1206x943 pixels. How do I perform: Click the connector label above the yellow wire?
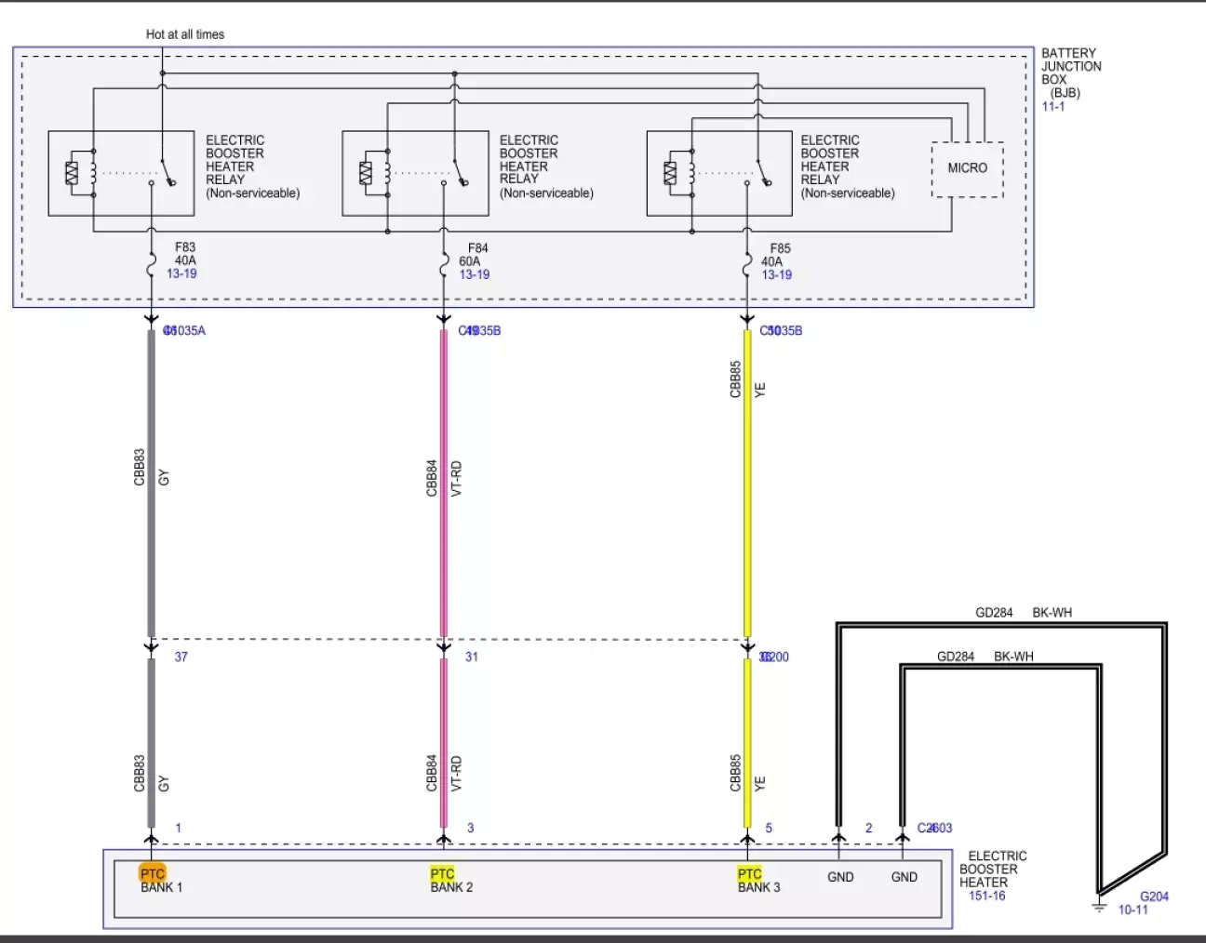tap(781, 331)
